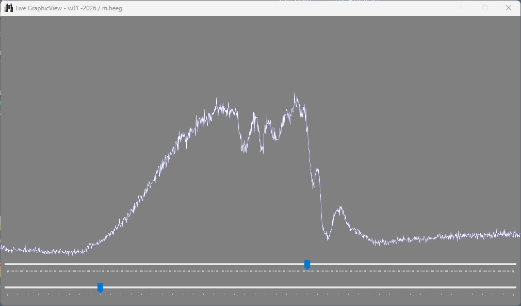Click the binoculars app icon in title bar
The image size is (521, 306).
[9, 8]
